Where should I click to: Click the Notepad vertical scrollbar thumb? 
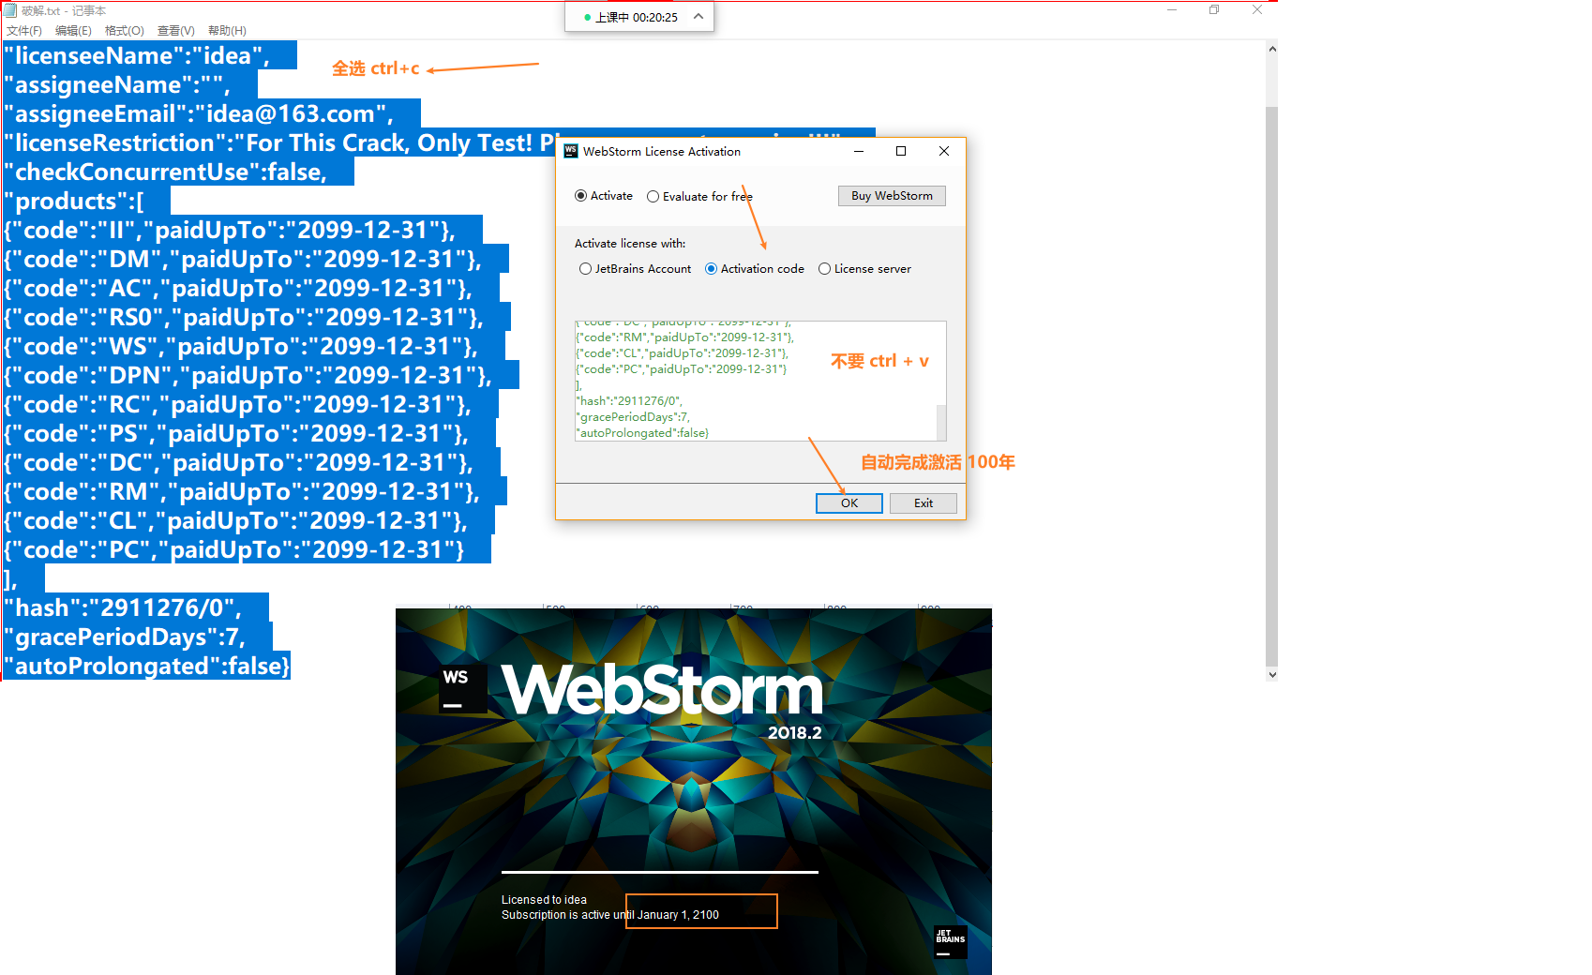click(1272, 386)
